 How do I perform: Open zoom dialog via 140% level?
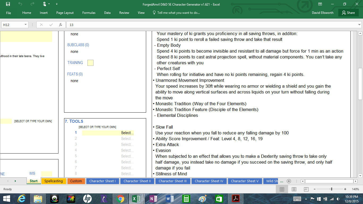[356, 189]
